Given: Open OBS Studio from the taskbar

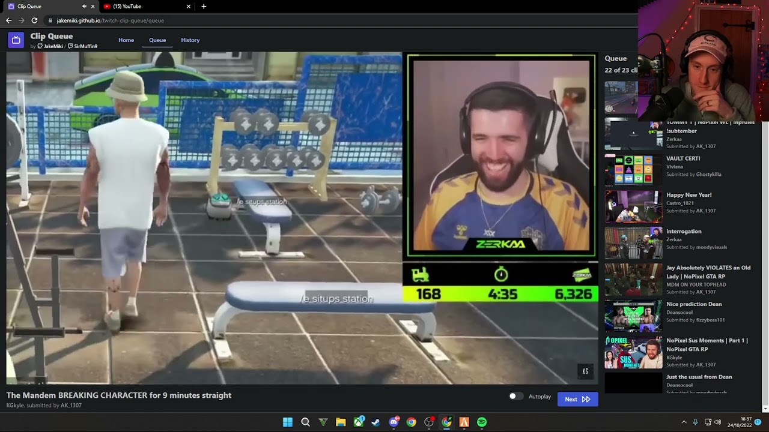Looking at the screenshot, I should coord(429,422).
